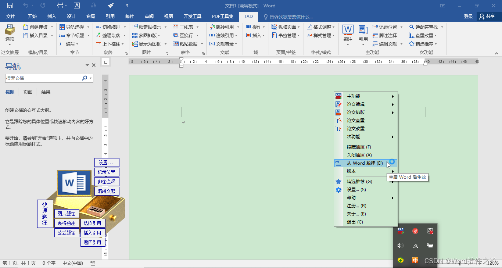Select the 创建模板 icon in 模板/目录 group
Screen dimensions: 502x268
coord(25,26)
